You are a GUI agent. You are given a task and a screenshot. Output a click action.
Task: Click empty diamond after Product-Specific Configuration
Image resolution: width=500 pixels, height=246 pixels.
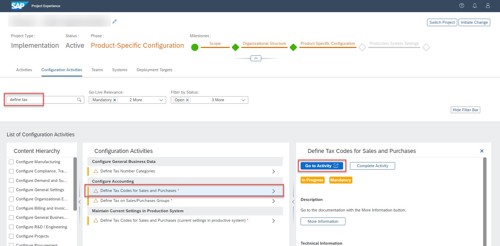pos(362,47)
